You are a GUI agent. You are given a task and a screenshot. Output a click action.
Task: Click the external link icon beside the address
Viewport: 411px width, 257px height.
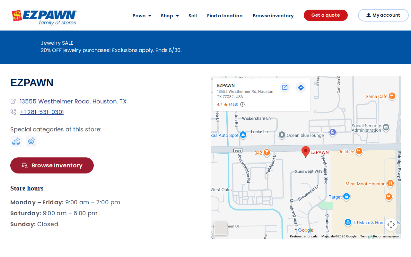(13, 101)
